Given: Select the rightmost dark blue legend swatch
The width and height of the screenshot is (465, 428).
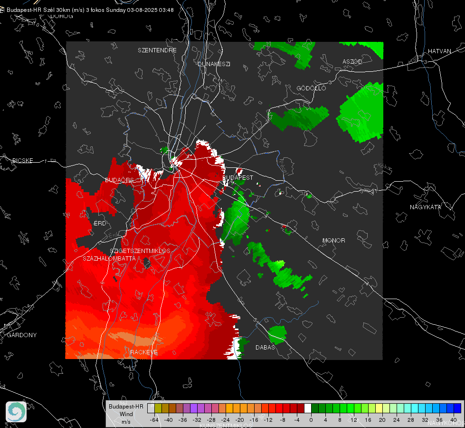Looking at the screenshot, I should tap(457, 409).
